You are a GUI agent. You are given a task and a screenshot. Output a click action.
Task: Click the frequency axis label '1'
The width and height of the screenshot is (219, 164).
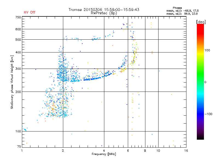pyautogui.click(x=22, y=151)
